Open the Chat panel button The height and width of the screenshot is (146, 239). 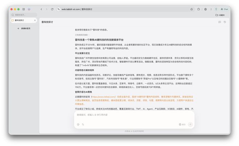tap(224, 9)
